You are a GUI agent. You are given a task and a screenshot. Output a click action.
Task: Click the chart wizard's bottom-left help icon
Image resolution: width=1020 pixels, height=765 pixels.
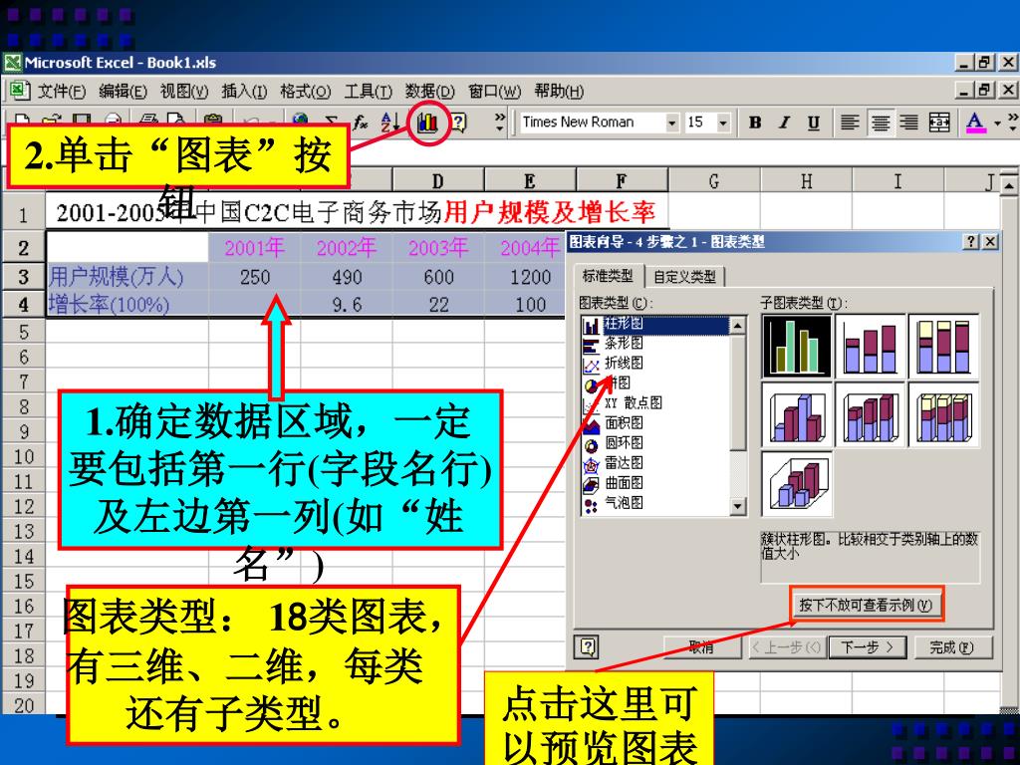click(x=587, y=646)
